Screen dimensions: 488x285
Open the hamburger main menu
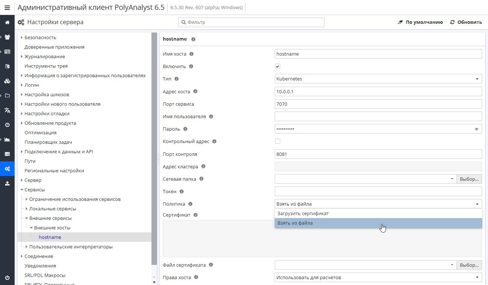tap(7, 7)
